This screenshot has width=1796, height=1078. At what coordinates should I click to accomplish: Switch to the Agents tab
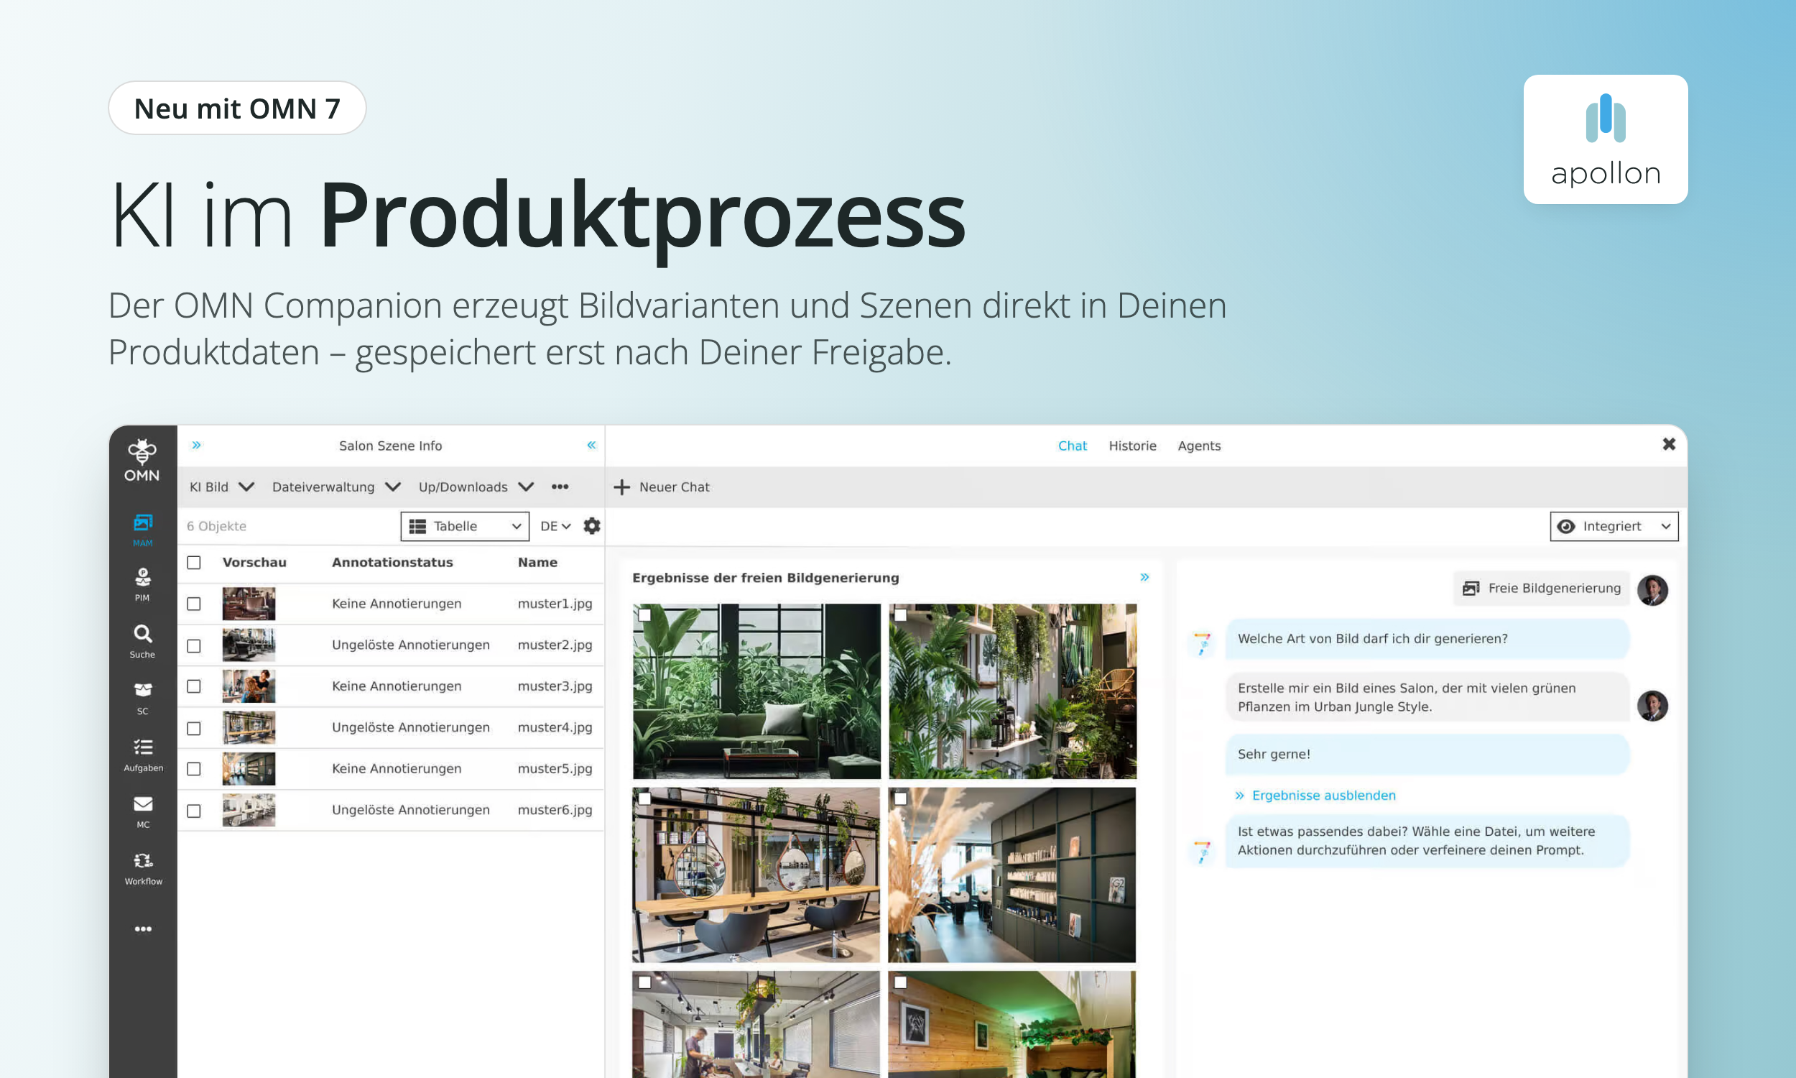pyautogui.click(x=1199, y=446)
